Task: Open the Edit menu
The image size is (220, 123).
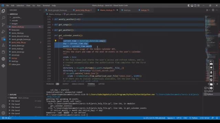Action: pos(13,5)
